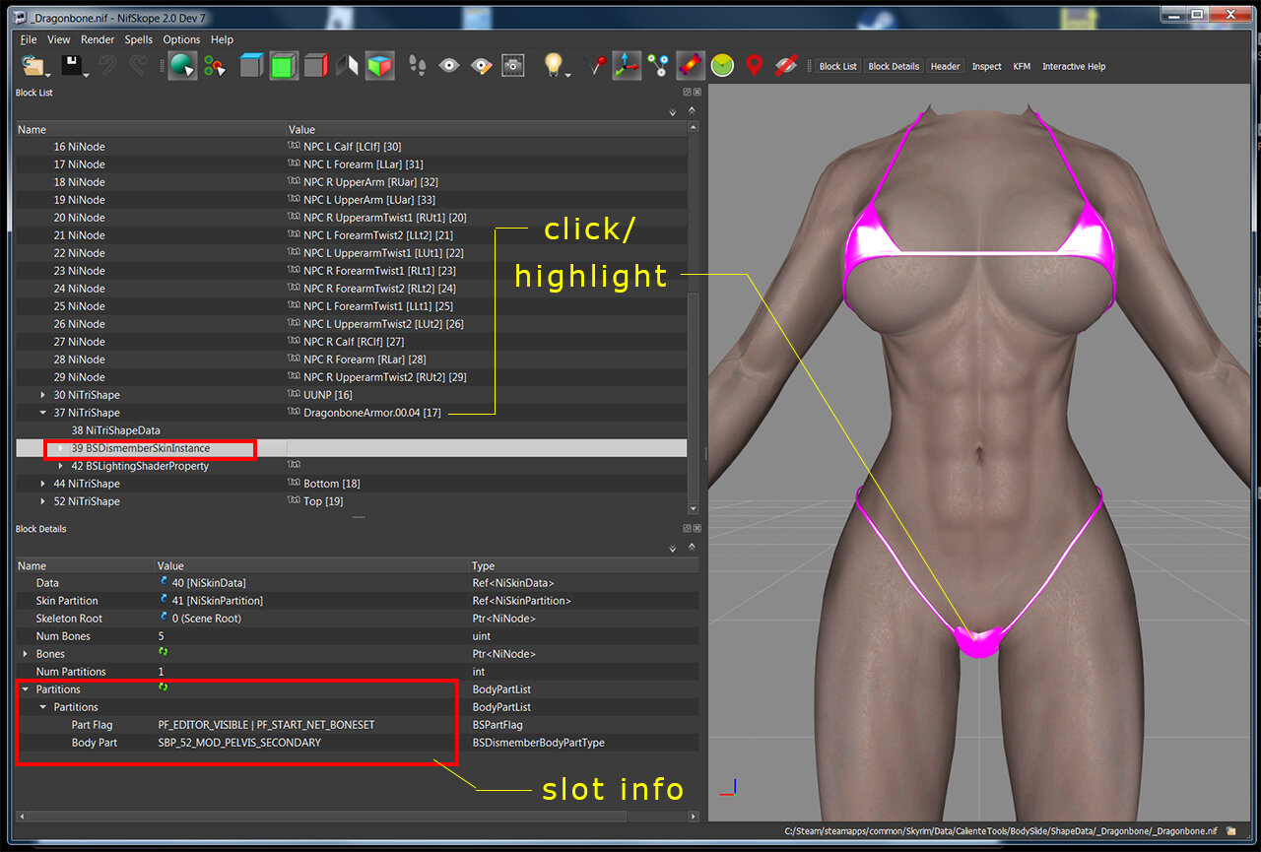Click the Interactive Help button
Viewport: 1261px width, 852px height.
point(1074,66)
